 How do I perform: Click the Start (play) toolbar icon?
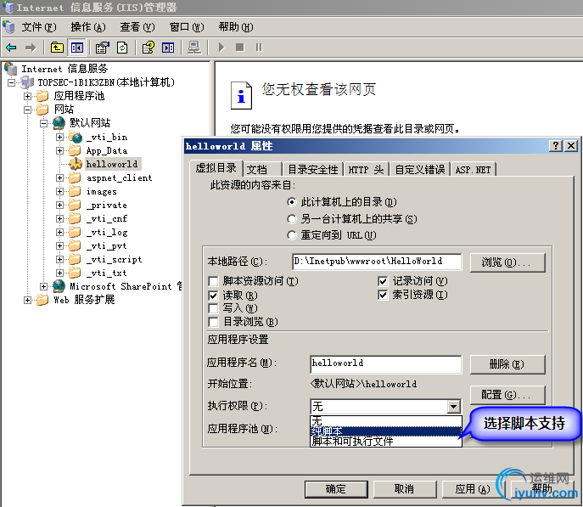(221, 48)
